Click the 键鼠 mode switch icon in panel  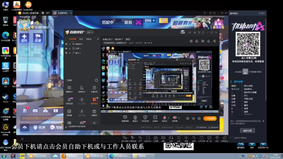click(x=245, y=72)
